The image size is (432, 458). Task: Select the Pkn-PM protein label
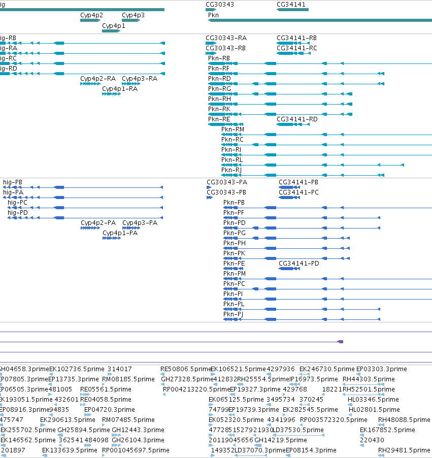click(234, 274)
